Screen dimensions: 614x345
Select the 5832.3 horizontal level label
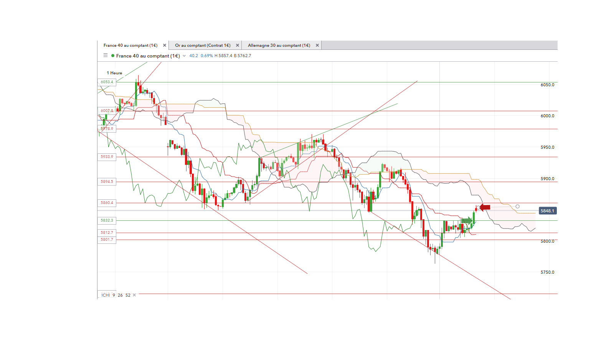tap(107, 220)
